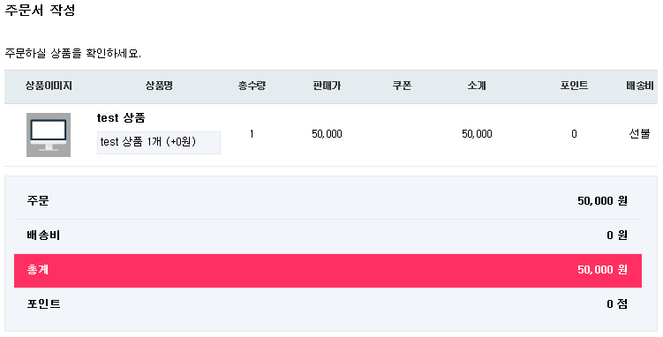
Task: Open the 'test 상품' product name link
Action: [121, 118]
